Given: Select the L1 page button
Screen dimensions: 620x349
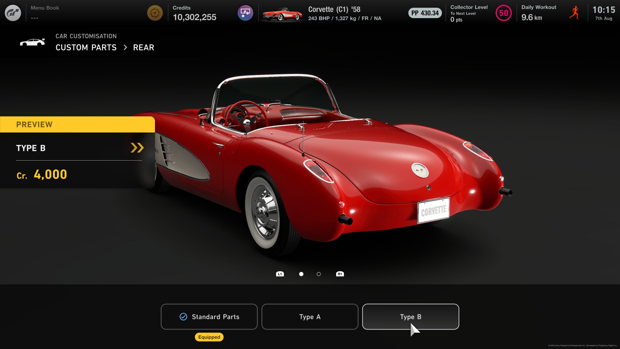Looking at the screenshot, I should click(280, 274).
